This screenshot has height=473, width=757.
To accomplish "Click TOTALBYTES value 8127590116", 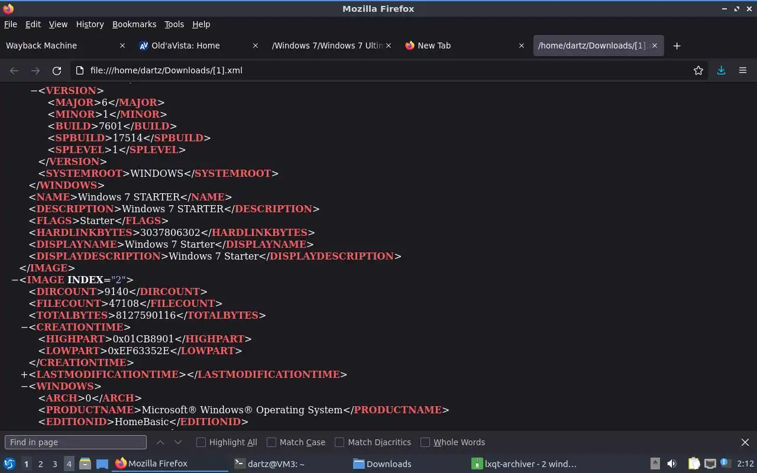I will point(145,315).
